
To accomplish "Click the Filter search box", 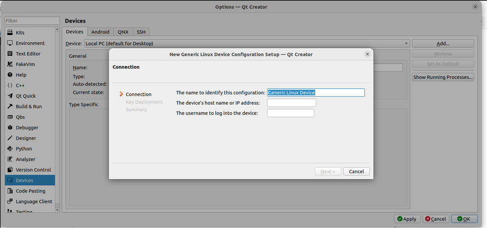I will [x=32, y=21].
